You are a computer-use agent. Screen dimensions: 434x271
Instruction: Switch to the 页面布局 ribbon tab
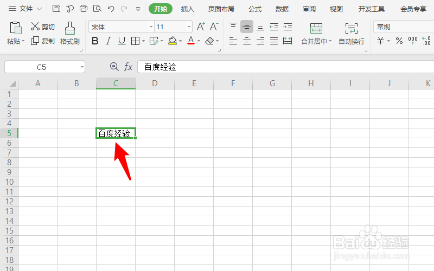(221, 9)
